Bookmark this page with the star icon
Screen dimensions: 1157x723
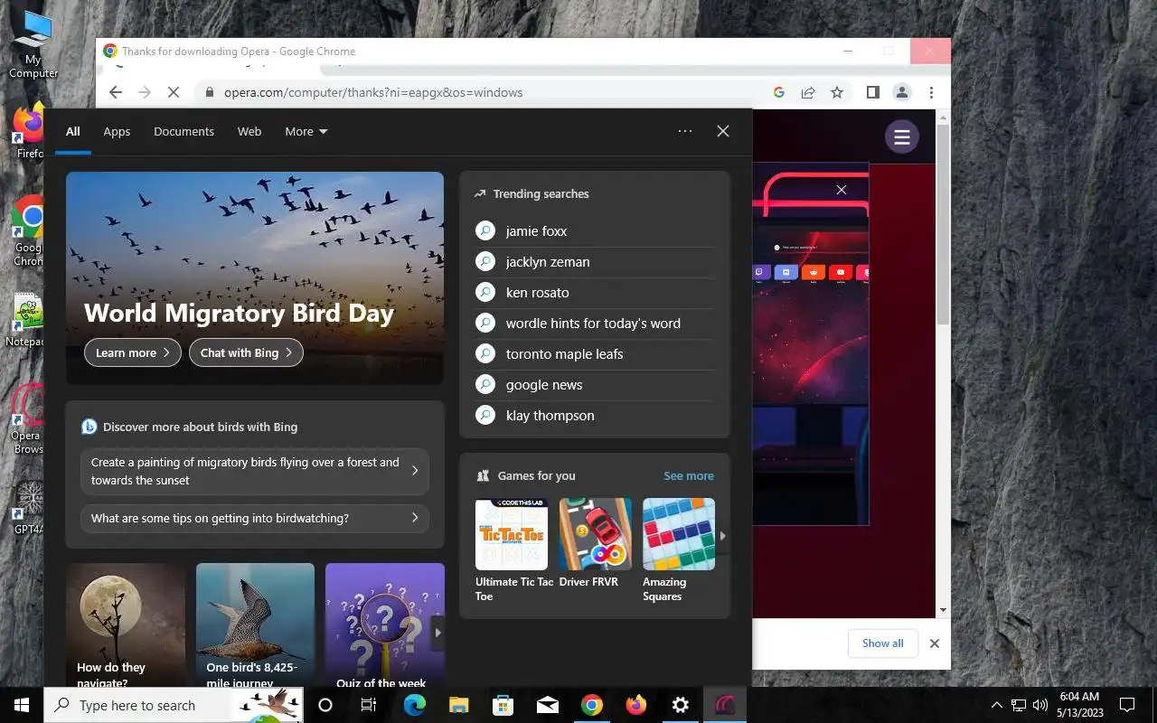tap(837, 92)
